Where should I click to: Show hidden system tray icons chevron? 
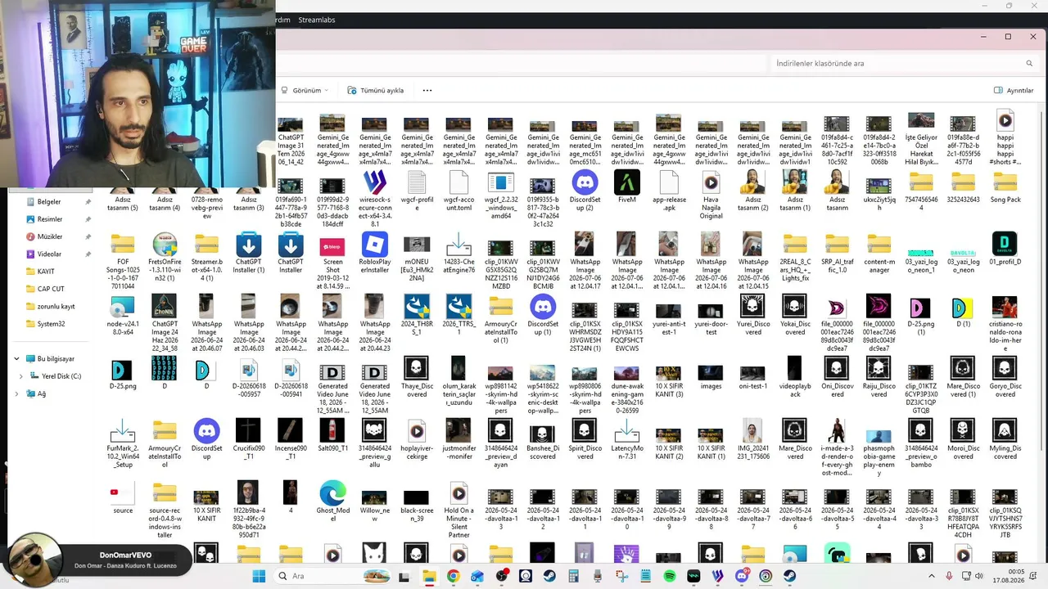point(931,576)
